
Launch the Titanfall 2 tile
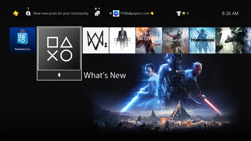coord(176,40)
